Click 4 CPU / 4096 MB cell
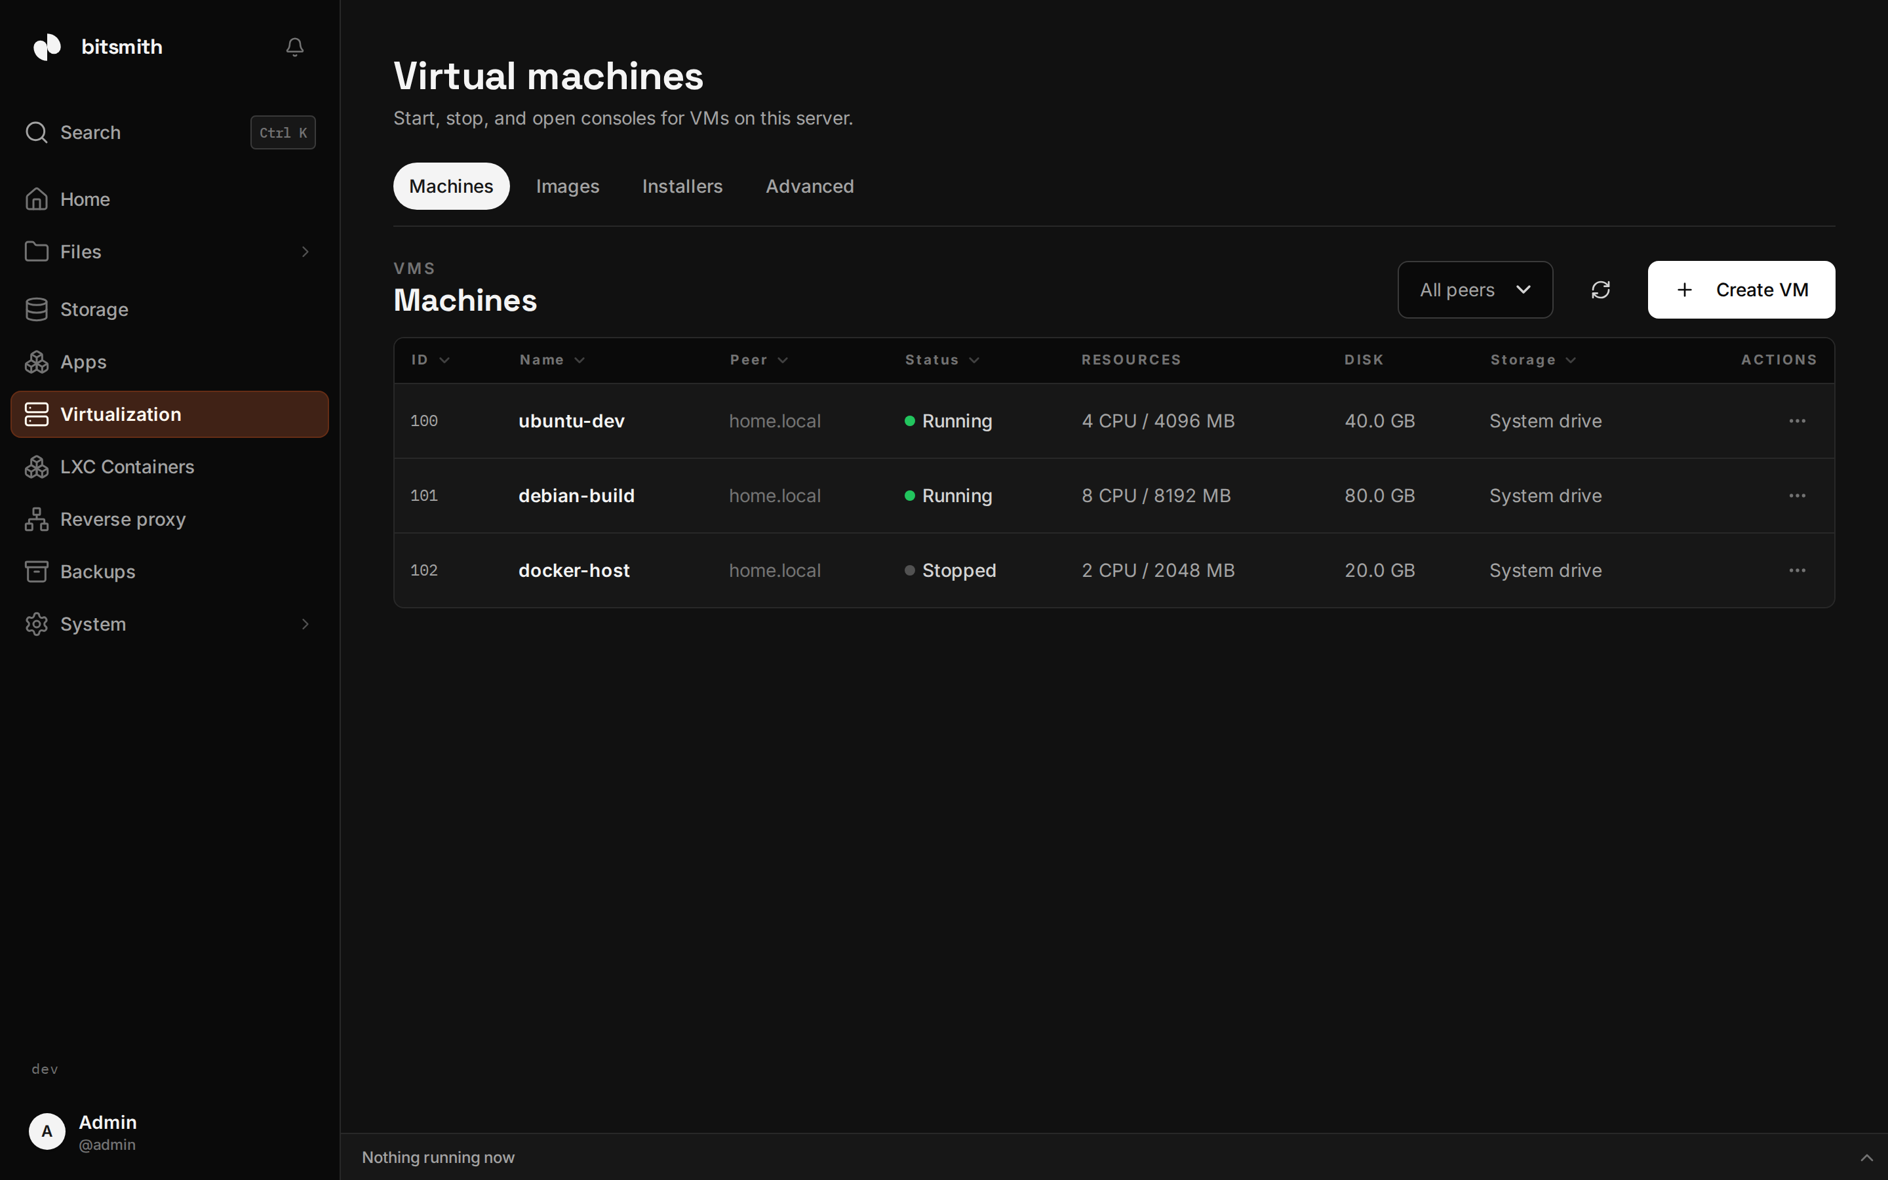This screenshot has width=1888, height=1180. pos(1158,421)
